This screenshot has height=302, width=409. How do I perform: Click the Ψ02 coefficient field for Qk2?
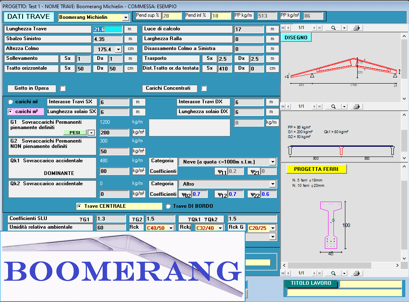click(x=200, y=194)
